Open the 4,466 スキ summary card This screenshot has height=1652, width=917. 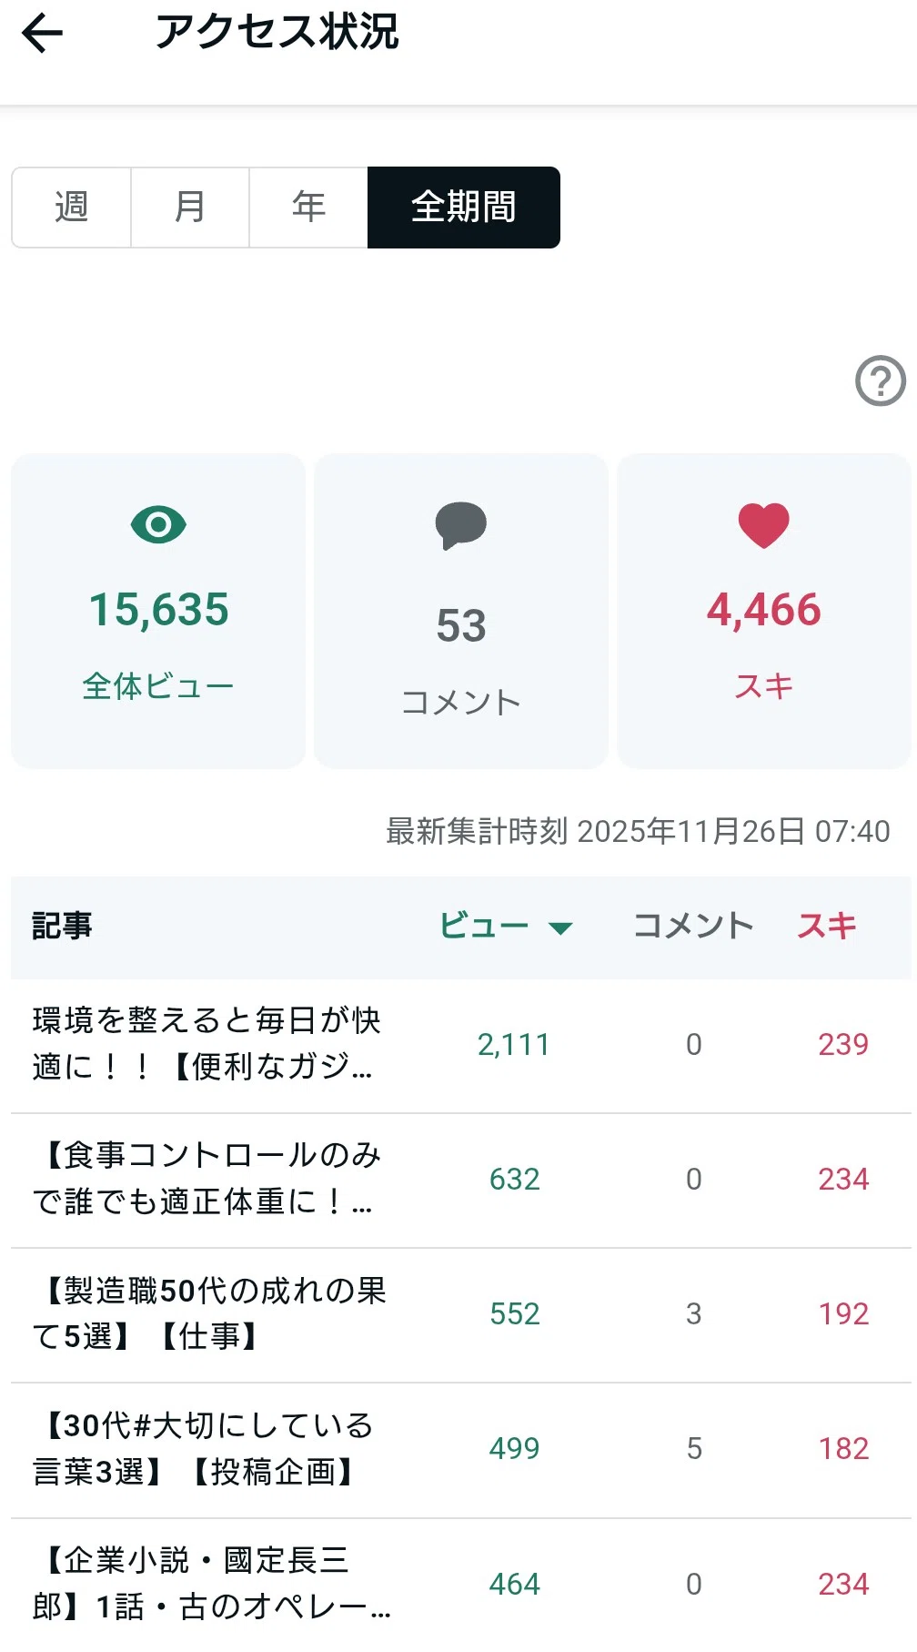764,611
